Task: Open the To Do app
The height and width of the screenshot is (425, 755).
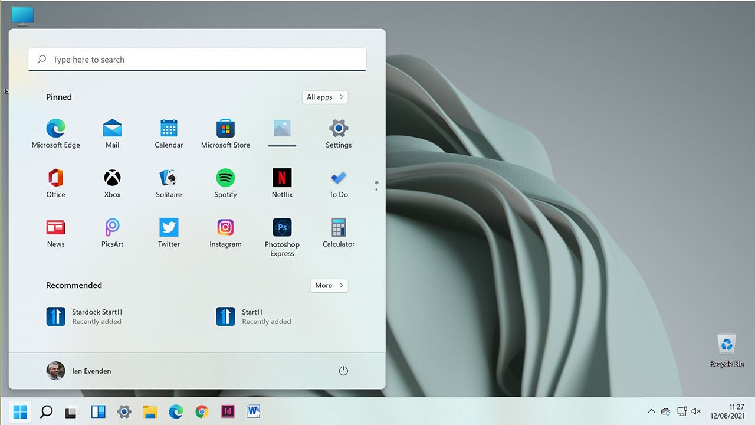Action: 339,184
